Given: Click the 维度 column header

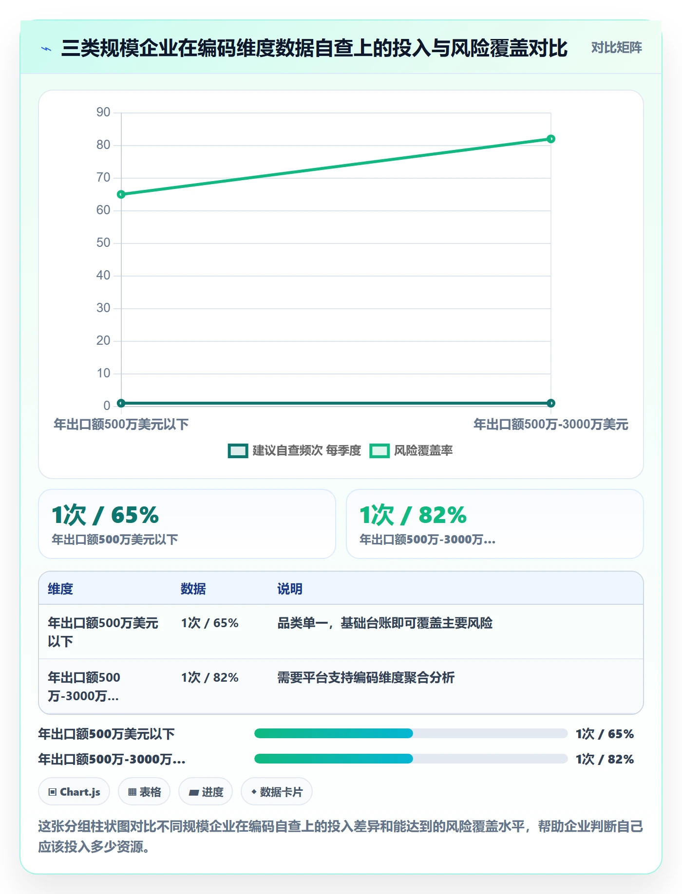Looking at the screenshot, I should pos(60,589).
